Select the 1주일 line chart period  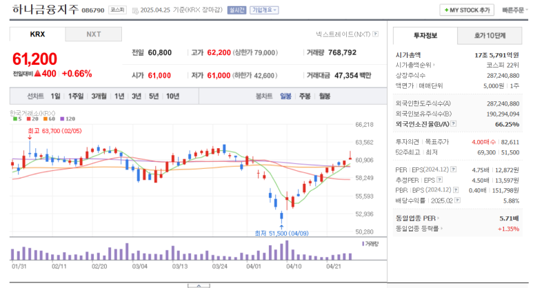(76, 96)
